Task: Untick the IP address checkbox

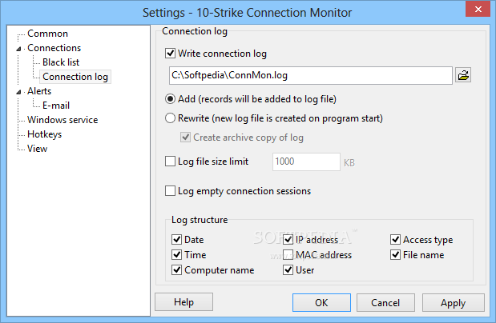Action: (288, 240)
